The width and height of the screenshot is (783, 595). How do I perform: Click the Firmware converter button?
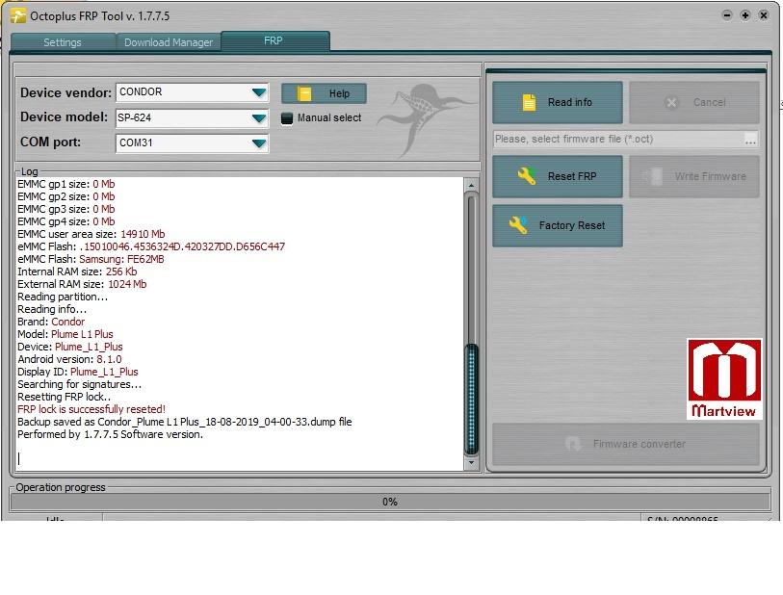coord(626,444)
